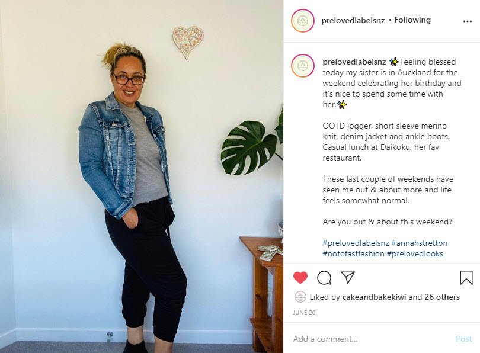Click the Add a comment field
This screenshot has height=353, width=480.
pos(370,339)
